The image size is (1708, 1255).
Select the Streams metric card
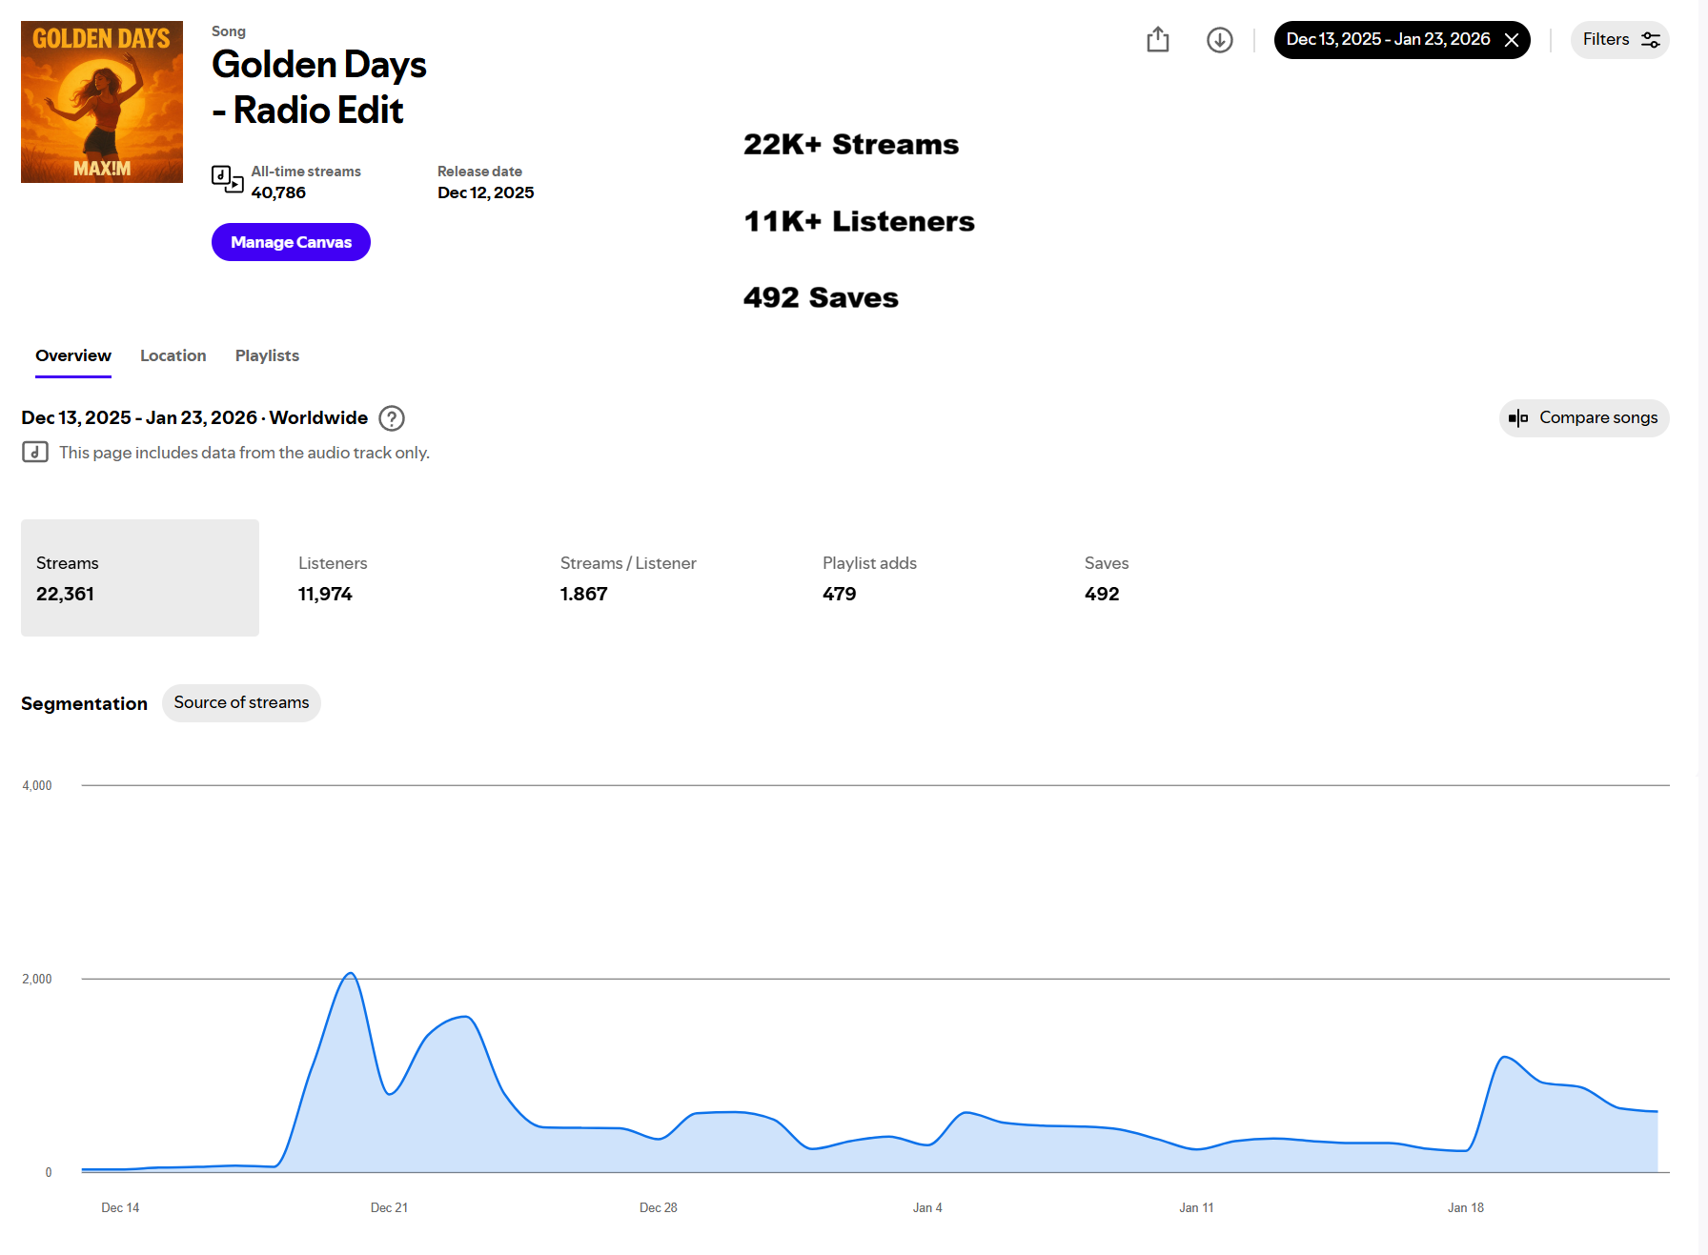click(x=140, y=577)
